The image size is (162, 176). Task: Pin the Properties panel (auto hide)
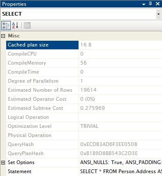[x=150, y=4]
